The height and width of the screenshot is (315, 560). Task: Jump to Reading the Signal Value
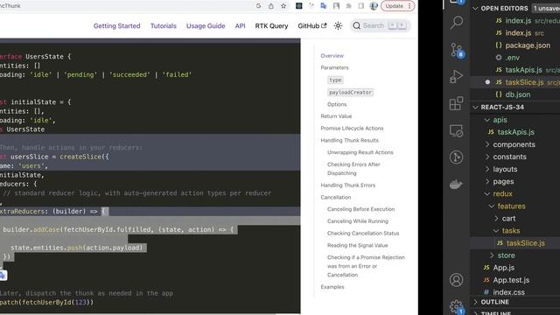pos(357,245)
